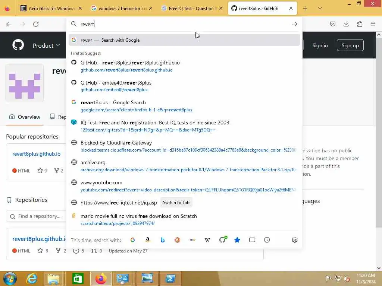Screen dimensions: 382x286
Task: Open PowerShell from taskbar
Action: click(170, 279)
